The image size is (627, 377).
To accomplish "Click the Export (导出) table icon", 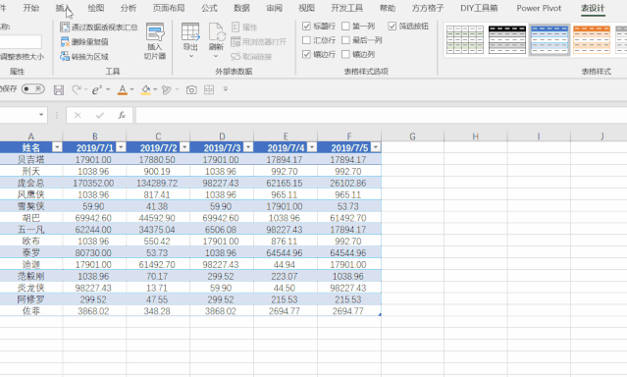I will [x=190, y=32].
